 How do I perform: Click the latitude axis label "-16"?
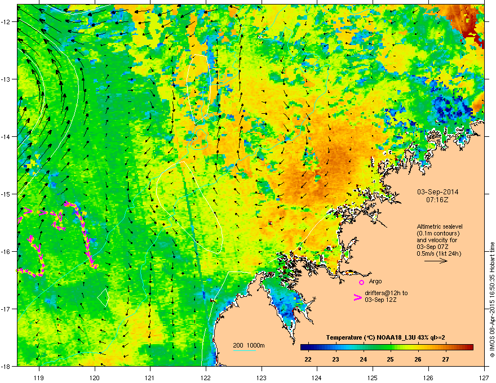click(x=6, y=252)
